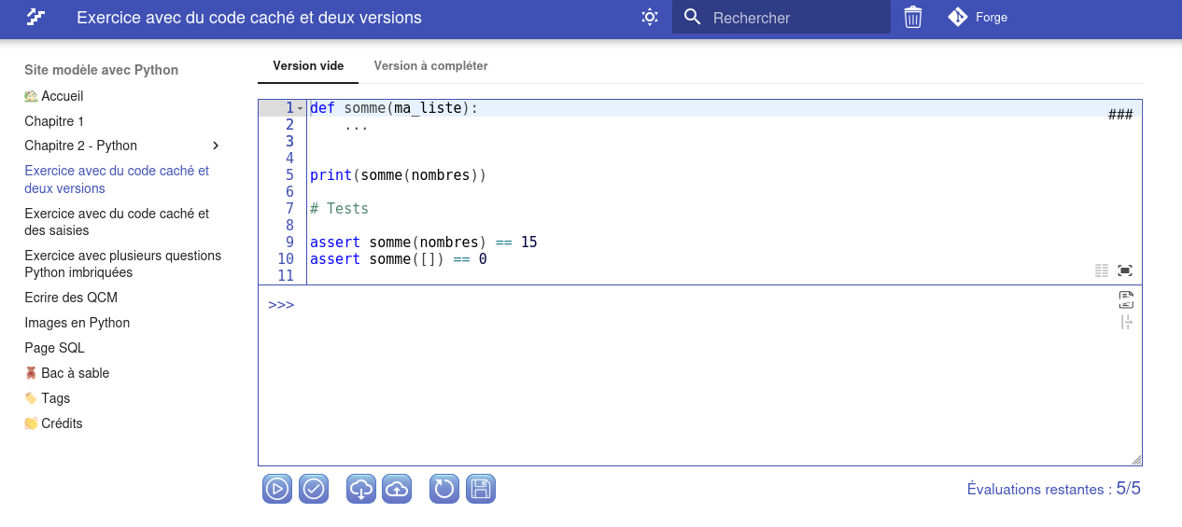Open Exercice avec plusieurs questions Python imbriquées
The image size is (1182, 527).
click(x=123, y=264)
